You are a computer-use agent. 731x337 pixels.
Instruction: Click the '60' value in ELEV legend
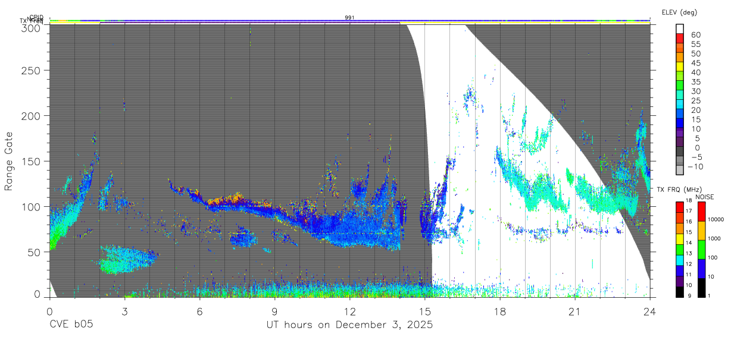695,34
